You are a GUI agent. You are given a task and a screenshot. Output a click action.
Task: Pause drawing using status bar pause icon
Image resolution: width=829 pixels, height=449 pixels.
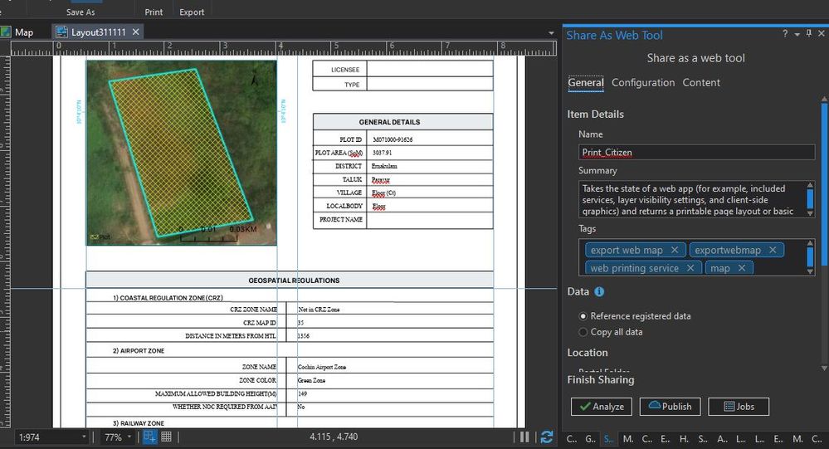tap(526, 437)
